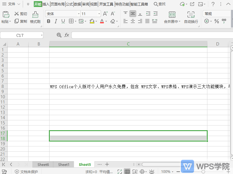233x174 pixels.
Task: Switch to the Sheet1 worksheet tab
Action: tap(63, 164)
